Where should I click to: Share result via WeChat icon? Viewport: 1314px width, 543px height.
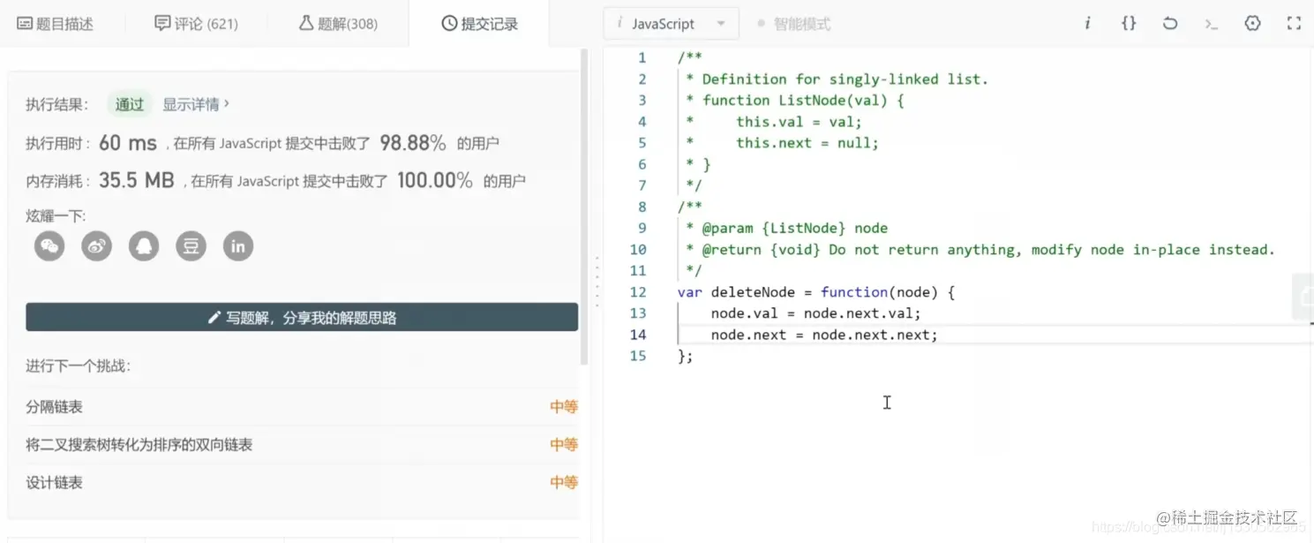(49, 246)
